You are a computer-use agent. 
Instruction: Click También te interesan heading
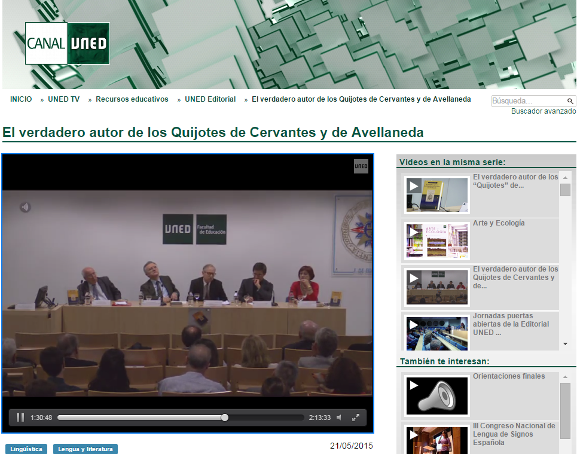(444, 361)
